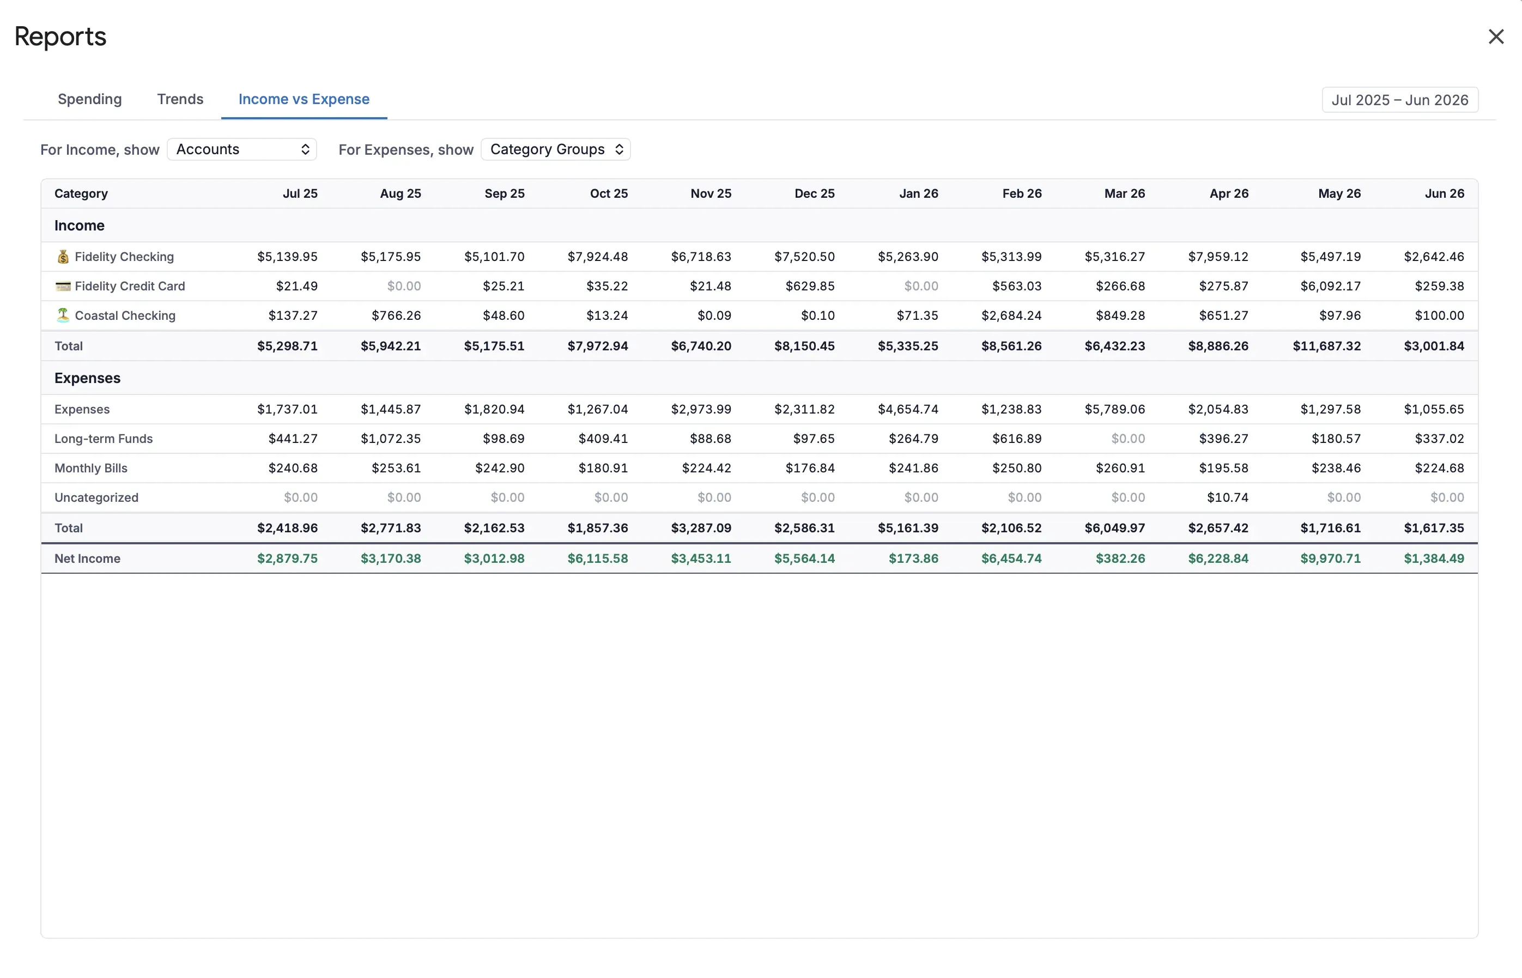Image resolution: width=1522 pixels, height=978 pixels.
Task: Click the Uncategorized row label
Action: [96, 497]
